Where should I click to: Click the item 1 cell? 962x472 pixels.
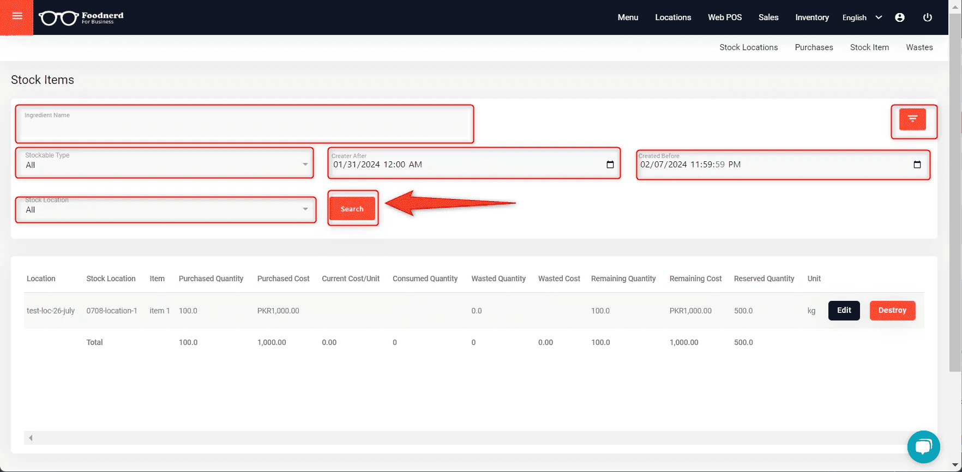point(160,311)
